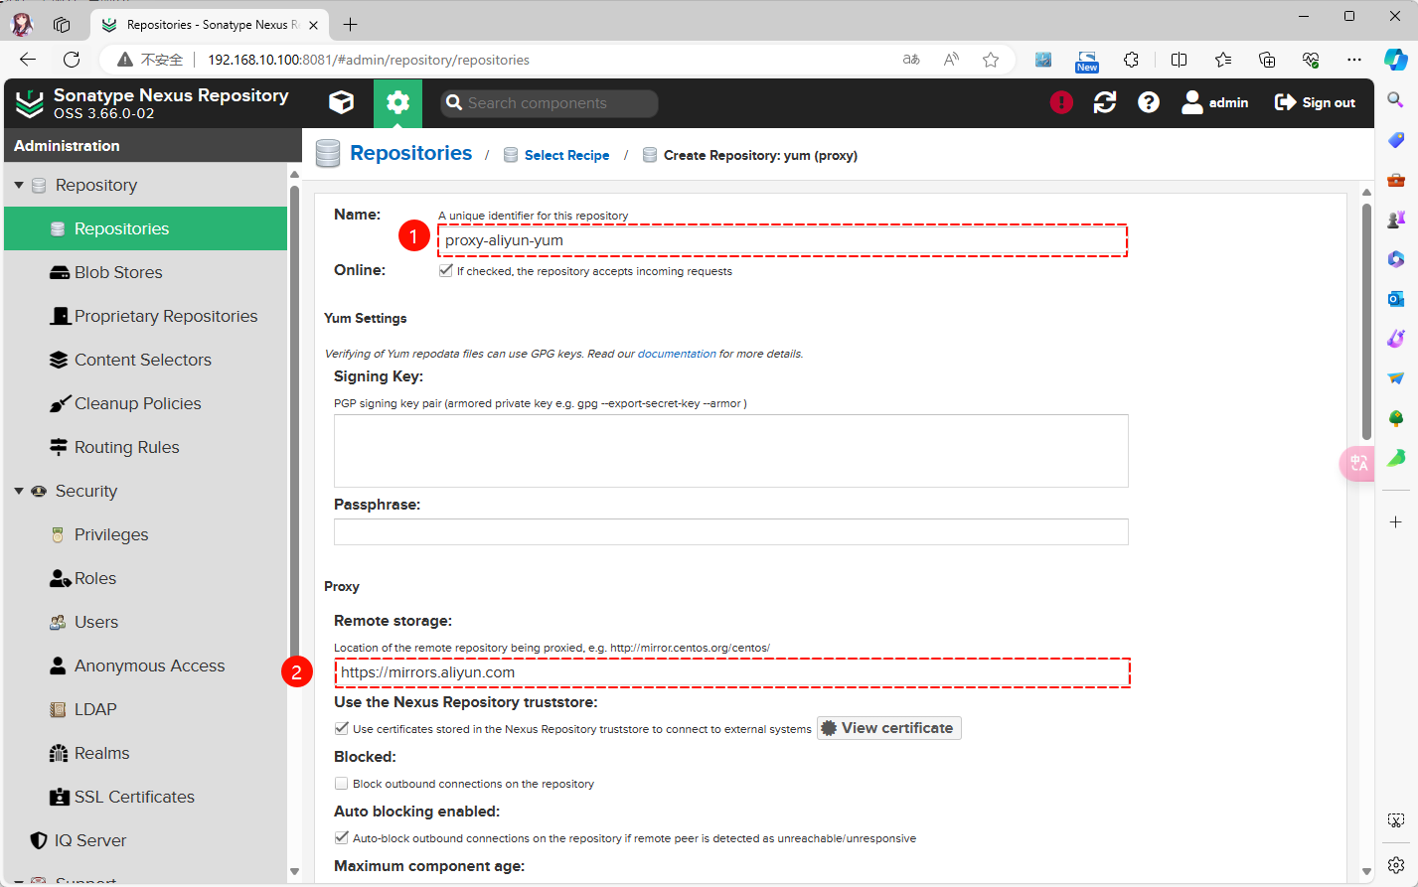Open the Help question mark icon

pos(1149,102)
